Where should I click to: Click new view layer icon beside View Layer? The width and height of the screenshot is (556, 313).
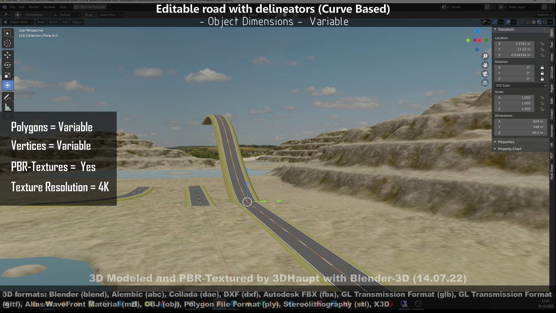click(544, 7)
